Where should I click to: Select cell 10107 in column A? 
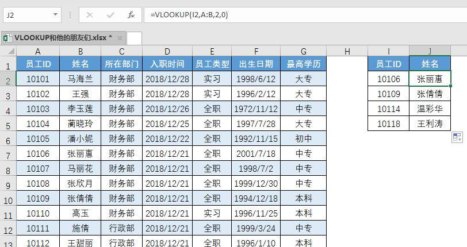[38, 168]
